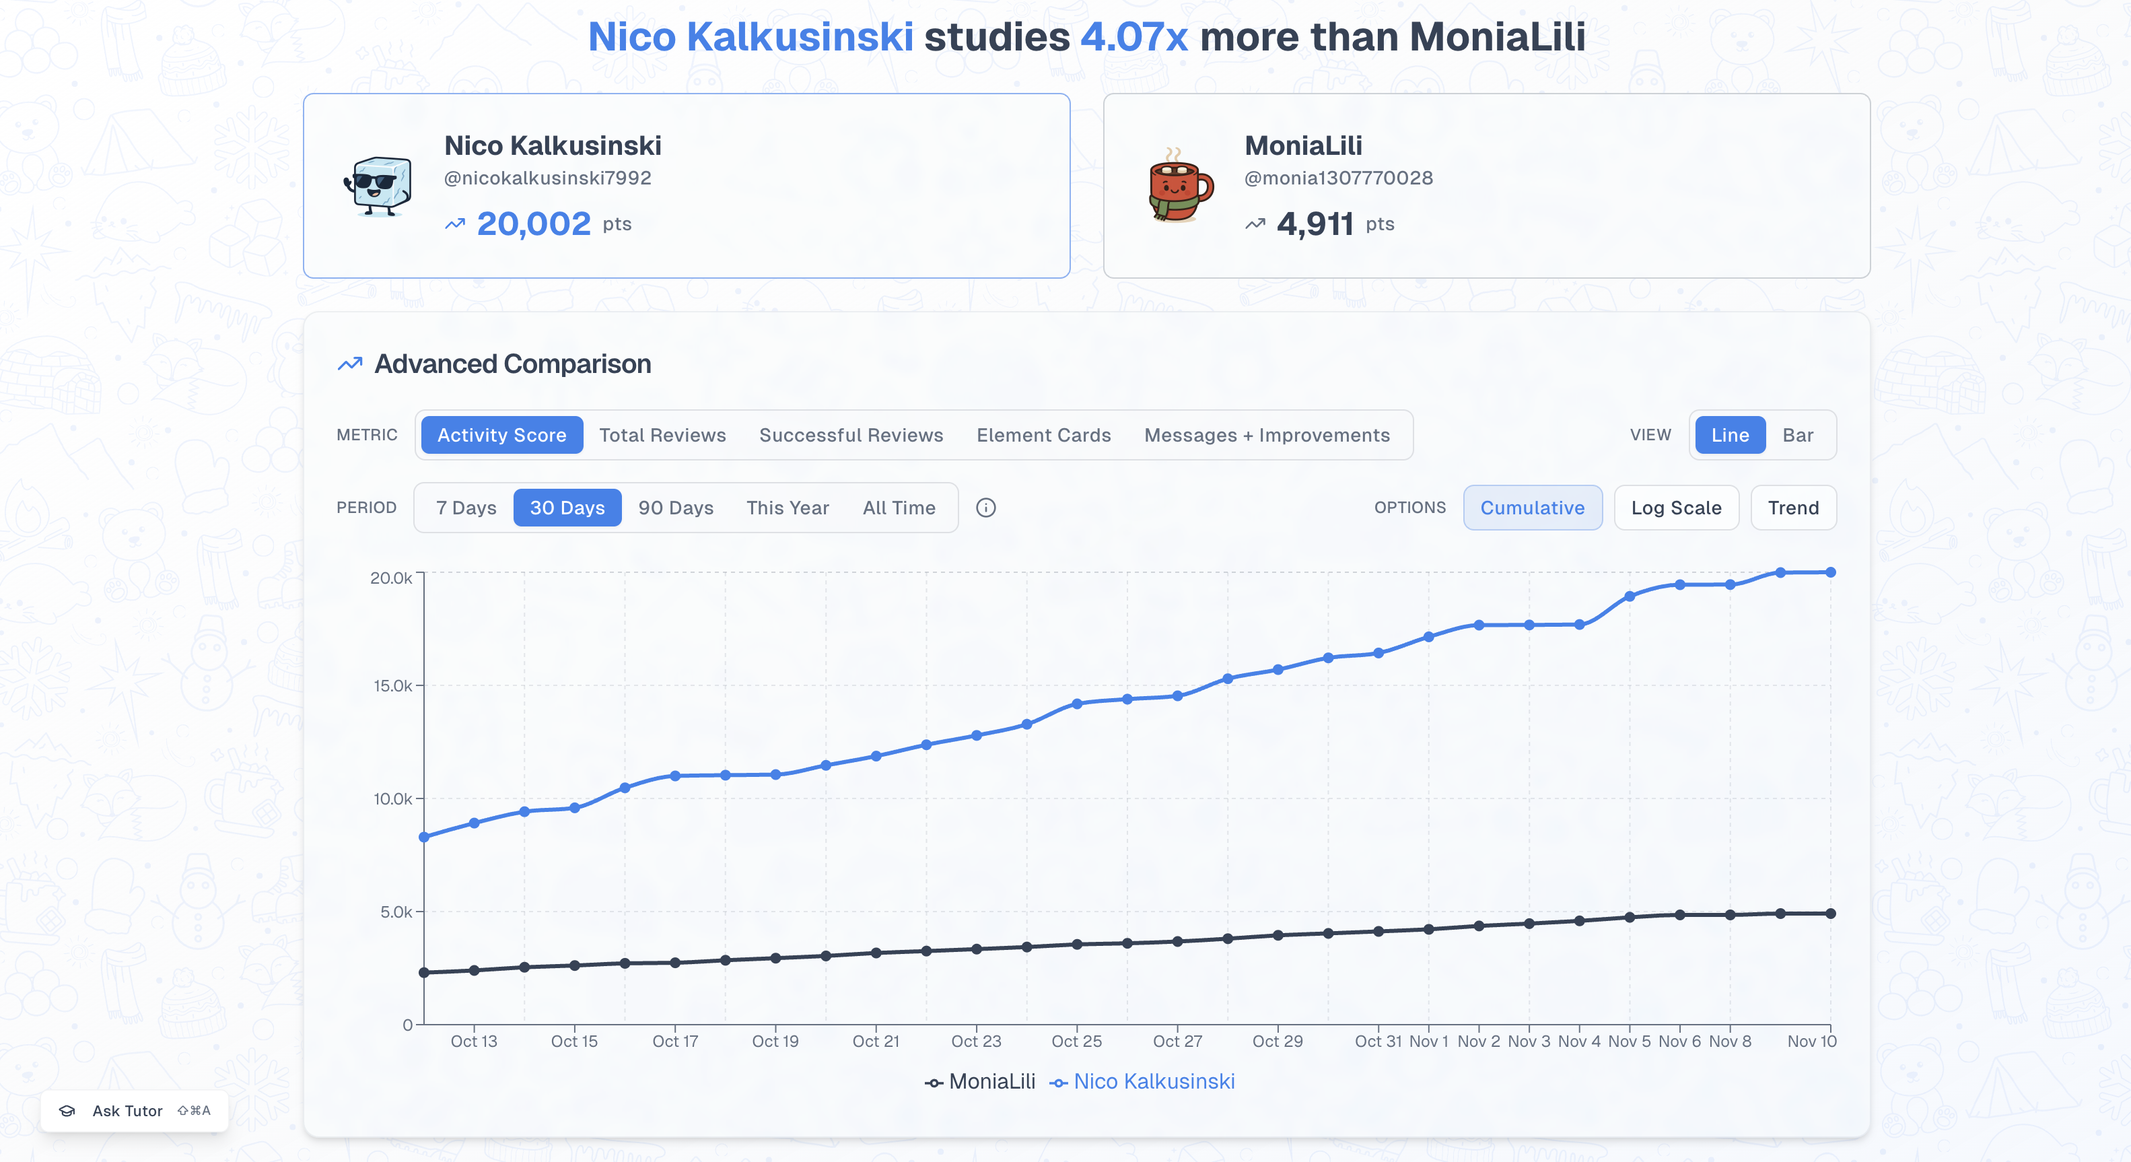The width and height of the screenshot is (2131, 1162).
Task: Click the period info circle icon
Action: (x=985, y=508)
